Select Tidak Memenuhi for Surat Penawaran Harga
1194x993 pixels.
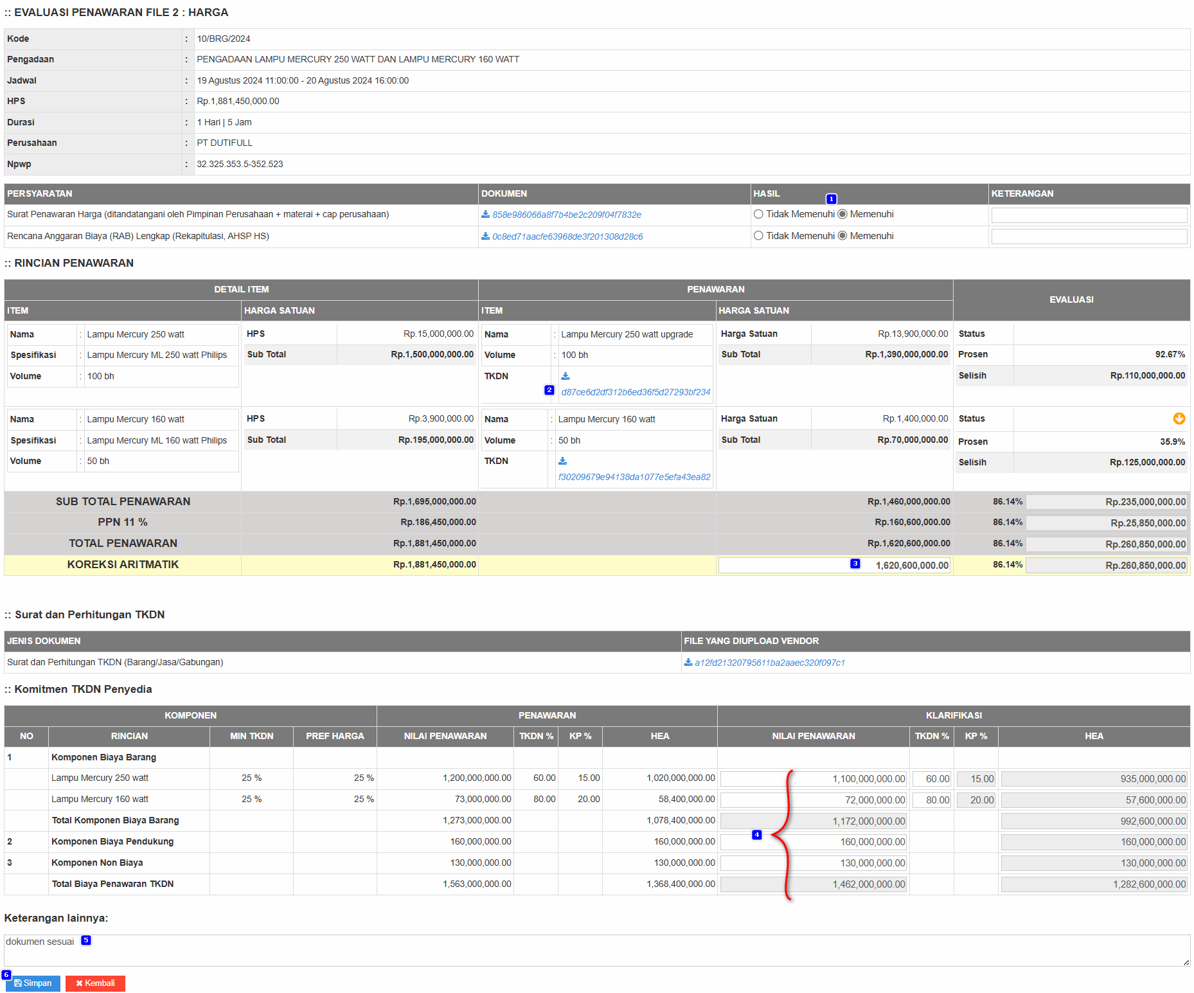pyautogui.click(x=759, y=215)
